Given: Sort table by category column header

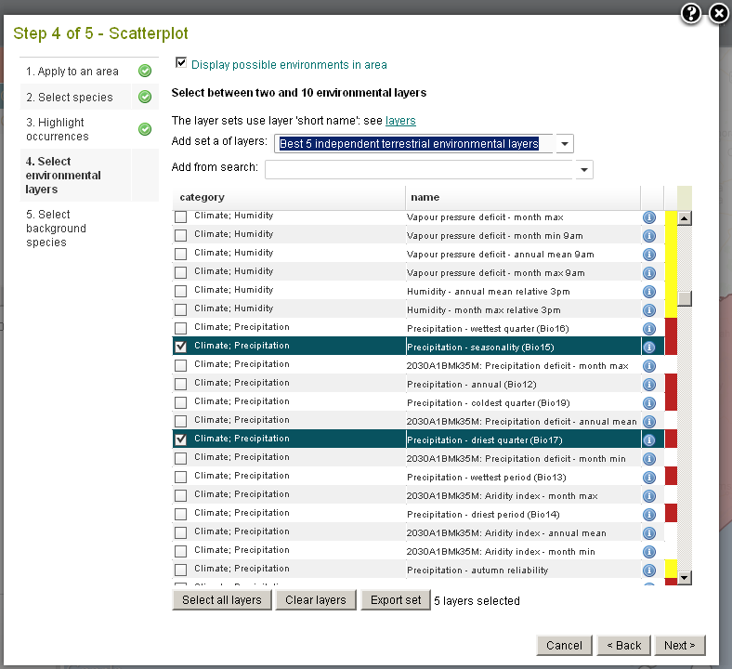Looking at the screenshot, I should pyautogui.click(x=289, y=198).
